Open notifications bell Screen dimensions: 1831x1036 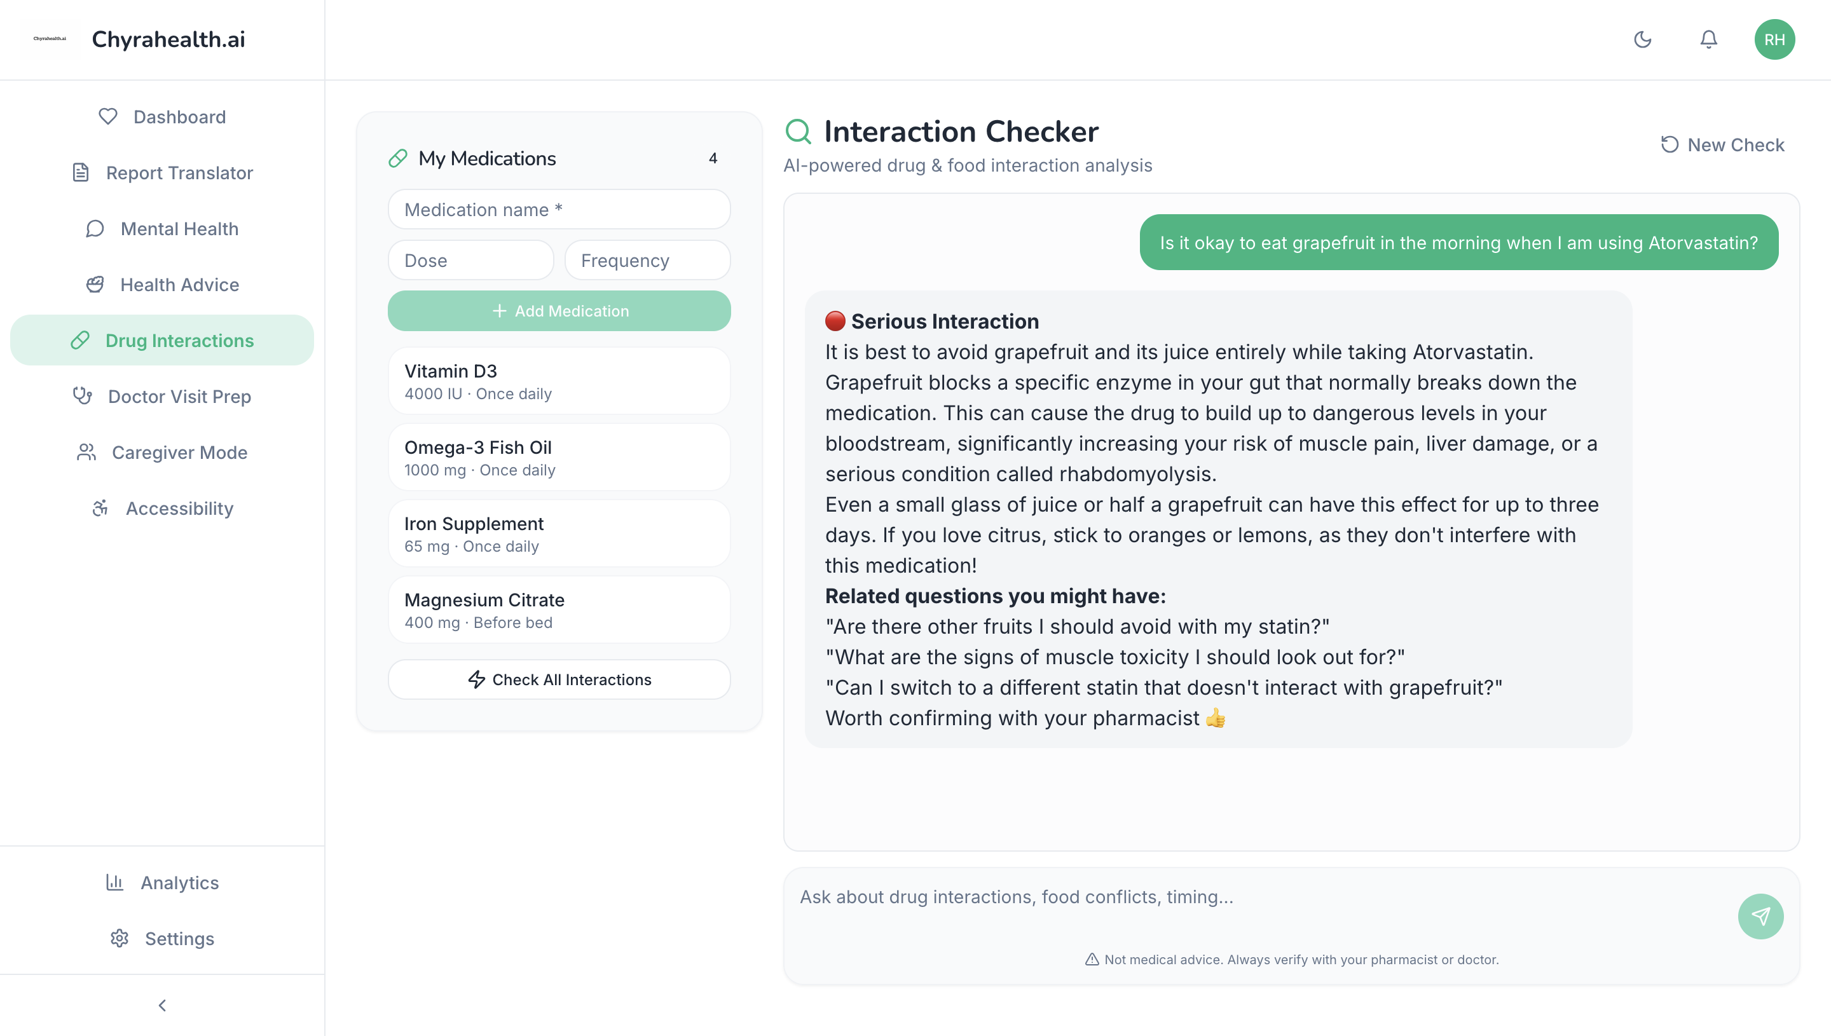pos(1708,39)
